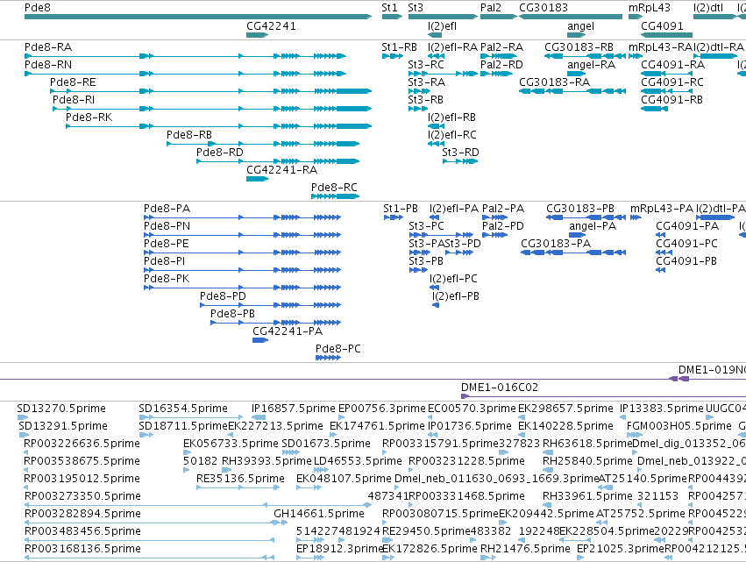Image resolution: width=746 pixels, height=562 pixels.
Task: Select the Pal2-RD transcript label
Action: [x=501, y=65]
